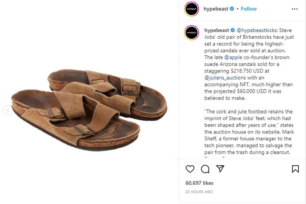The height and width of the screenshot is (204, 306).
Task: Open hypebeast avatar beside the caption
Action: coord(191,33)
